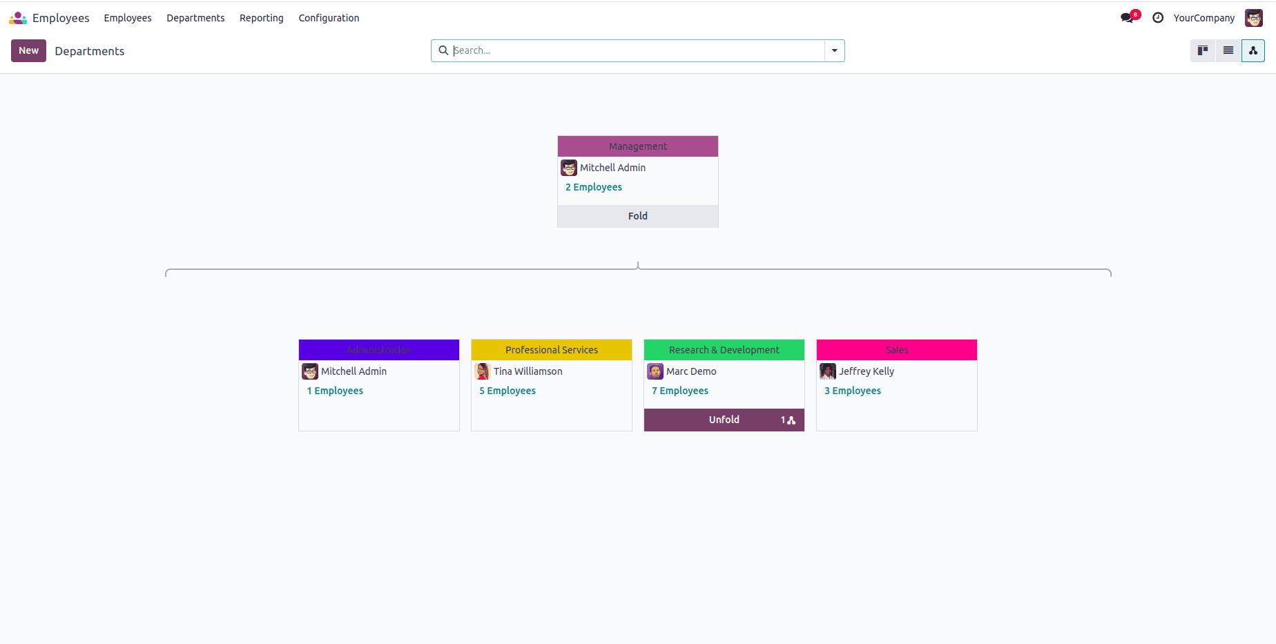Switch to Kanban view
Screen dimensions: 1276x644
(x=1203, y=50)
